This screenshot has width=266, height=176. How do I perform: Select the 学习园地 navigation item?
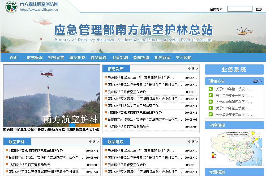[183, 58]
